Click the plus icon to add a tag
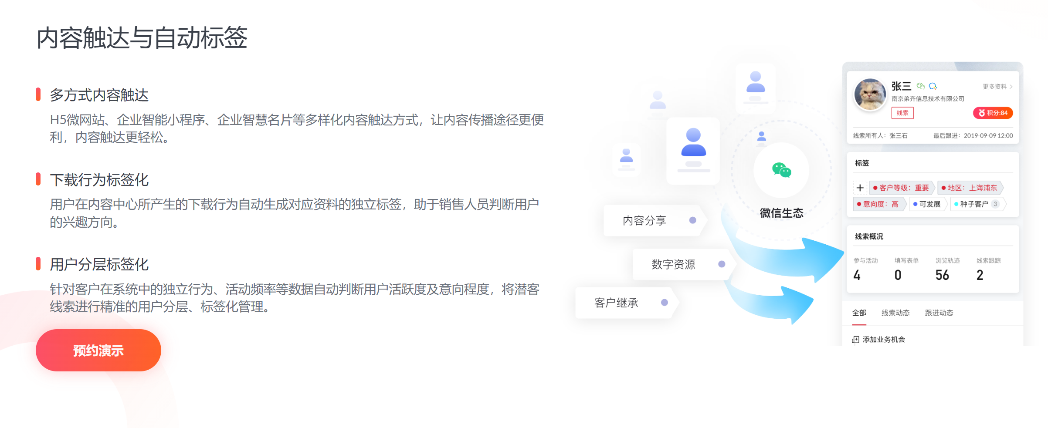Viewport: 1048px width, 428px height. pyautogui.click(x=860, y=188)
